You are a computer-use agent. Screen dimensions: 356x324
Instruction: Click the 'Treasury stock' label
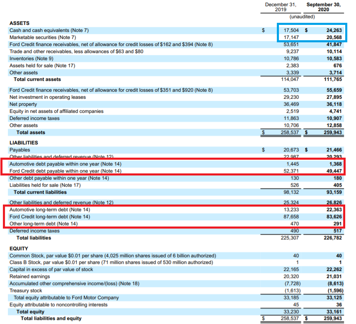tap(26, 290)
